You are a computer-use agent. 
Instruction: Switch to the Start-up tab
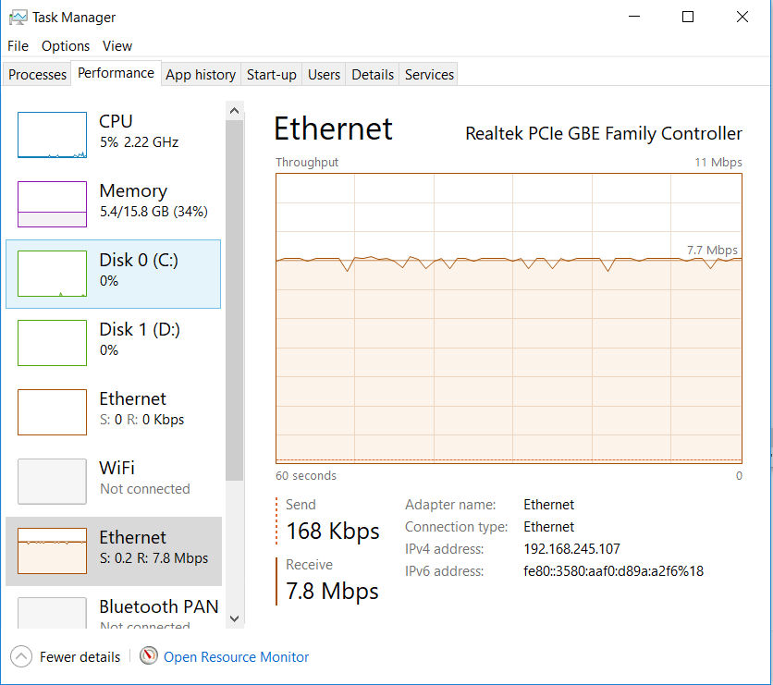(271, 74)
